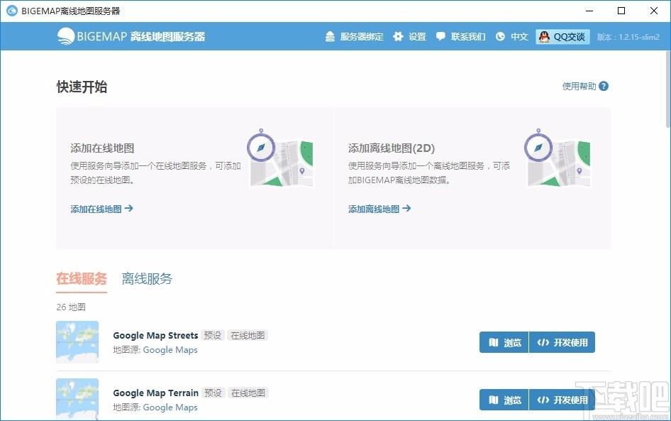The height and width of the screenshot is (421, 671).
Task: Click the 快速开始 heading
Action: point(82,87)
